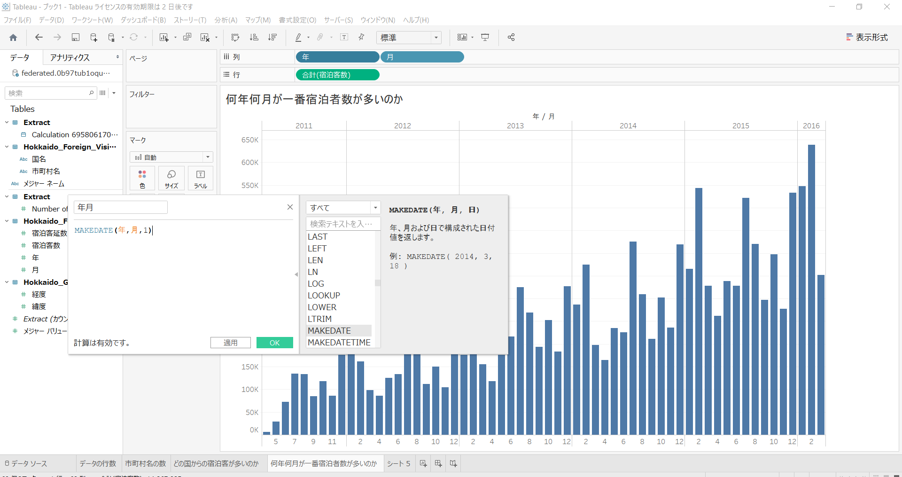Add a new story tab at the bottom
This screenshot has width=902, height=477.
453,464
